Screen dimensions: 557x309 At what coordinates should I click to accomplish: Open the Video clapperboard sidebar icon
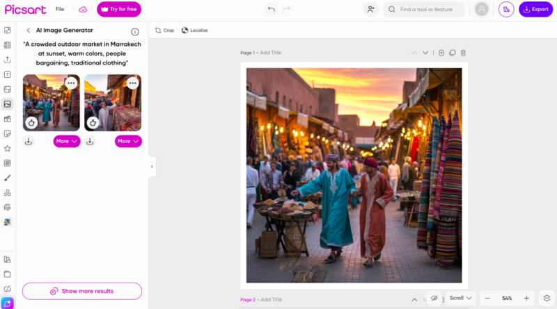(8, 119)
